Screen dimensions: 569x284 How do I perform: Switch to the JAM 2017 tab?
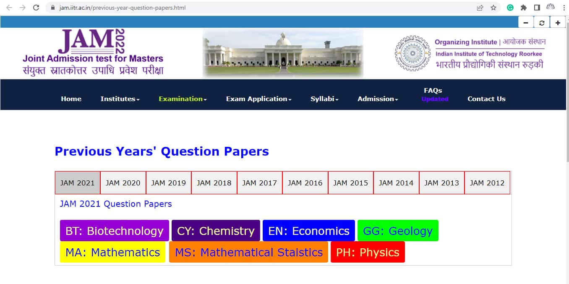260,183
